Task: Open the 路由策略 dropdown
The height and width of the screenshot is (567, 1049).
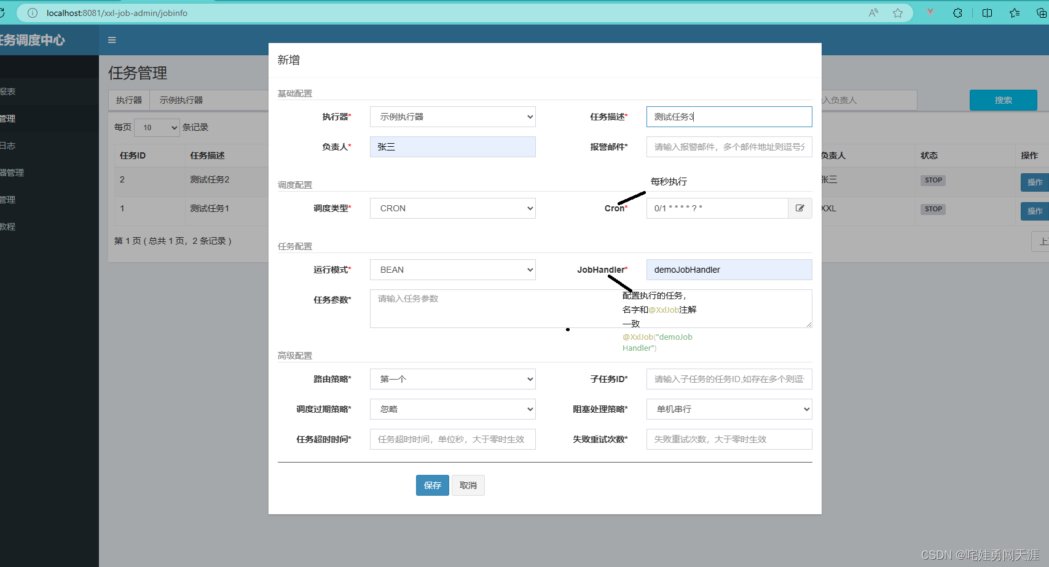Action: click(453, 379)
